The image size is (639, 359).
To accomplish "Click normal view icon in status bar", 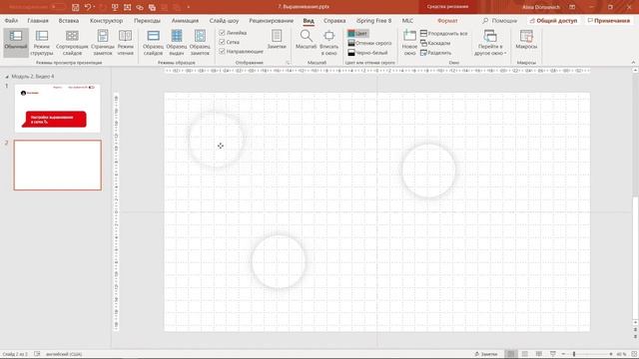I will (x=510, y=354).
